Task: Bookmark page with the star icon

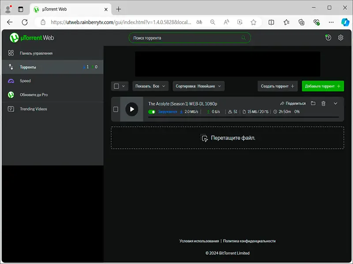Action: coord(253,22)
